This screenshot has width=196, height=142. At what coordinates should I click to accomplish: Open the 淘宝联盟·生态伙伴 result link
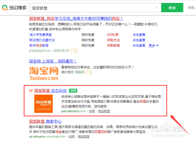tap(50, 91)
